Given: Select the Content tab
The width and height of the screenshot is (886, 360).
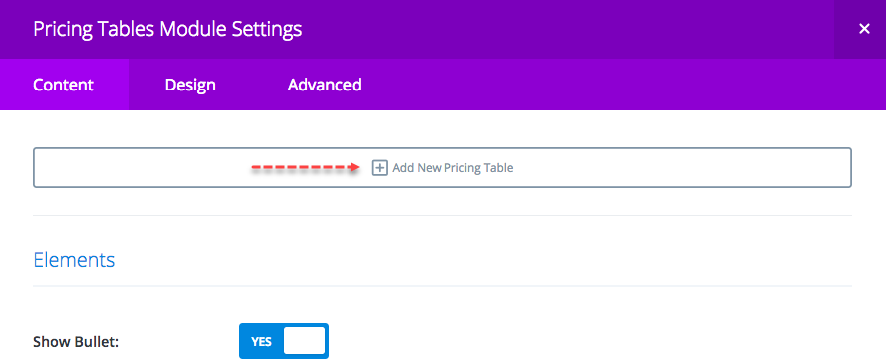Looking at the screenshot, I should click(x=64, y=85).
